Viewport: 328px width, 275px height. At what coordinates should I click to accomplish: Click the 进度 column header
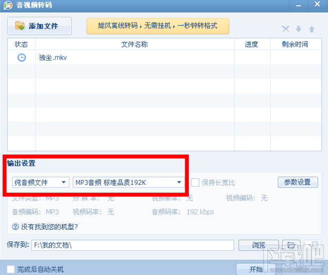pyautogui.click(x=252, y=44)
